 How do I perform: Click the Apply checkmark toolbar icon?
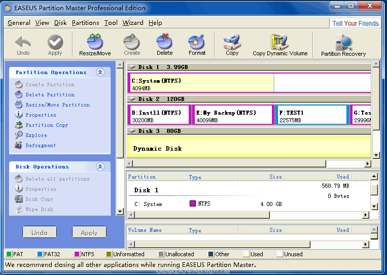(x=55, y=42)
